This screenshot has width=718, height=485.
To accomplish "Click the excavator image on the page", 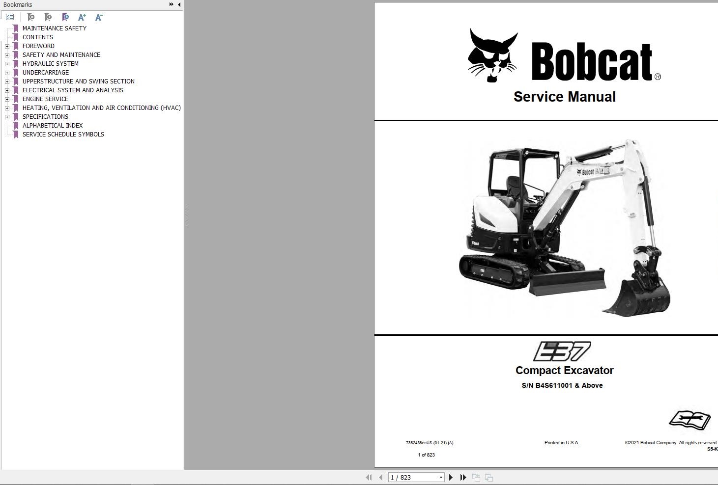I will coord(564,228).
